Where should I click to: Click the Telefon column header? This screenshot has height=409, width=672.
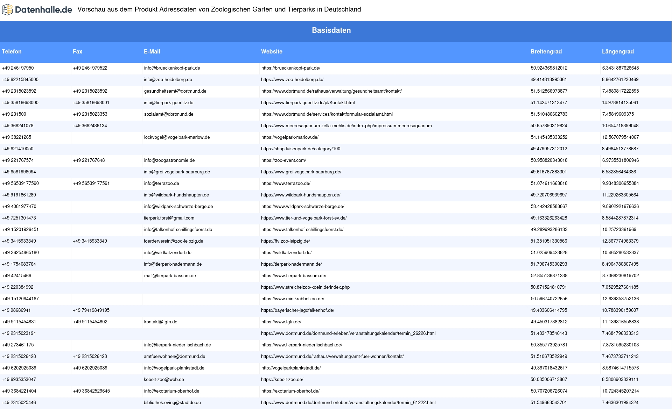tap(12, 51)
